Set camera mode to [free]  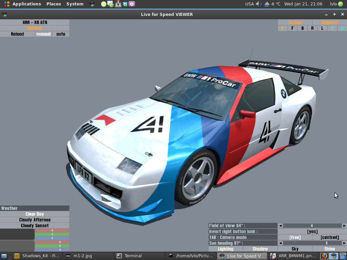click(x=295, y=237)
